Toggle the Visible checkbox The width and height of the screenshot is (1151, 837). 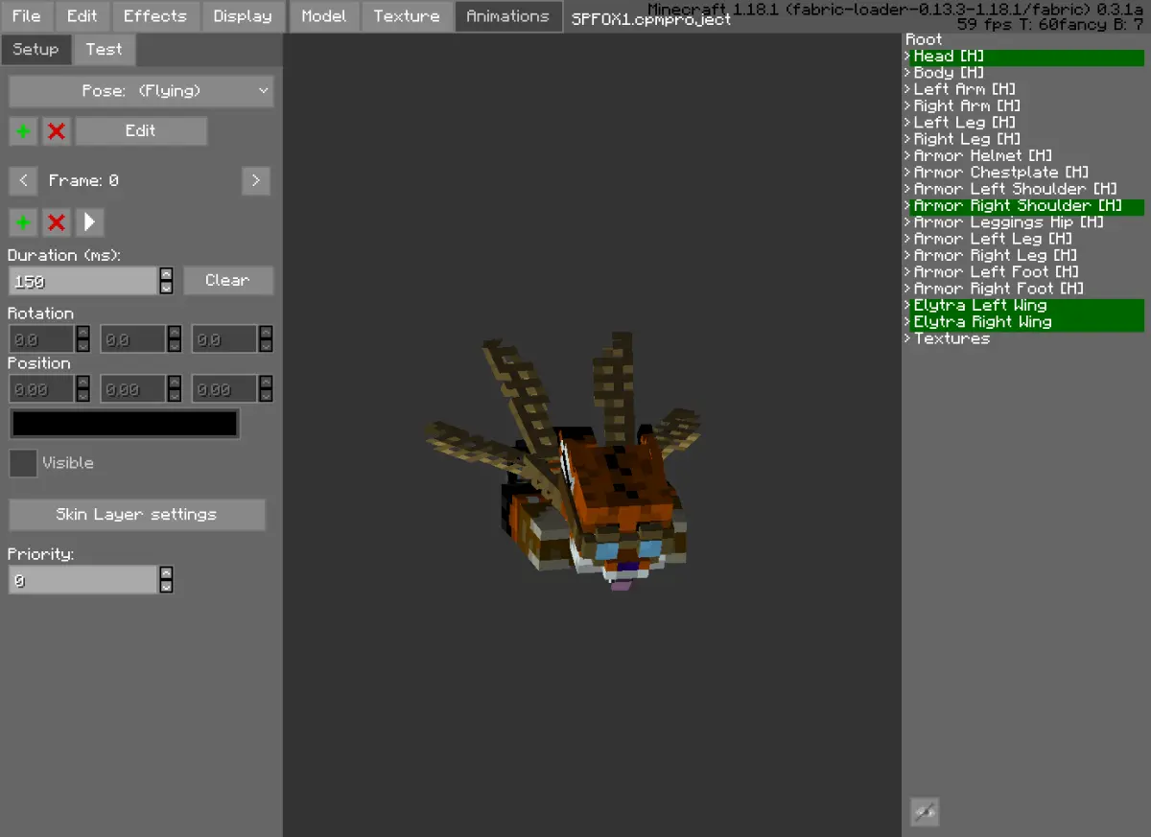coord(23,463)
